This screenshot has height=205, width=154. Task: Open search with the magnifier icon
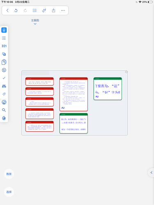[x=4, y=110]
